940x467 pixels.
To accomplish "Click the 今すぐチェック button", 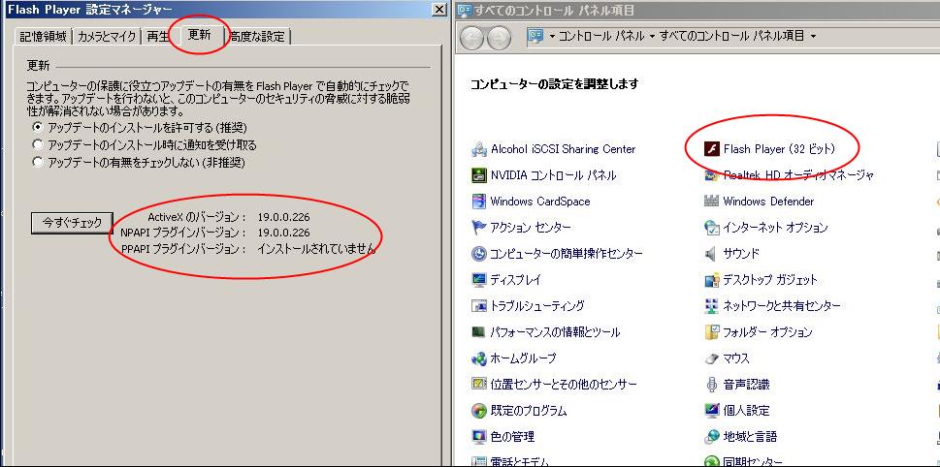I will [x=72, y=223].
